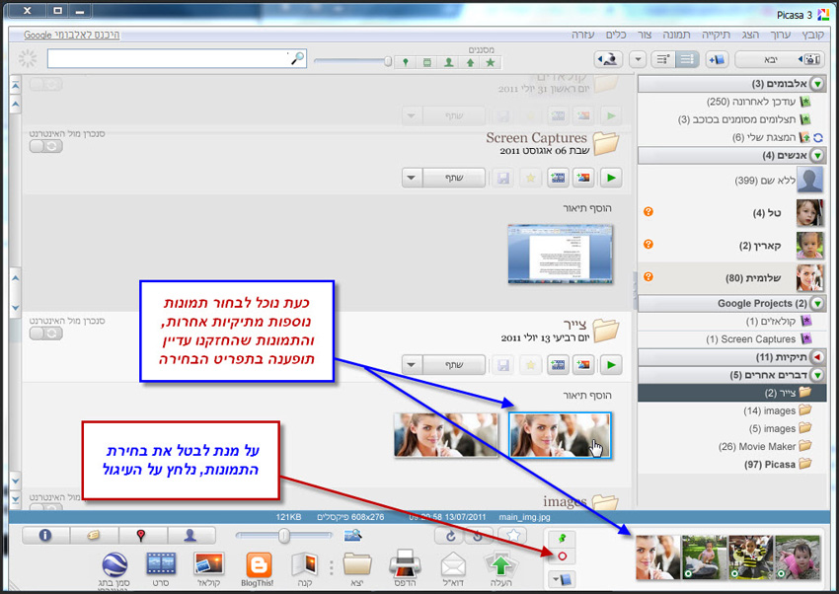Click star icon in Screen Captures header
The image size is (839, 594).
click(530, 178)
